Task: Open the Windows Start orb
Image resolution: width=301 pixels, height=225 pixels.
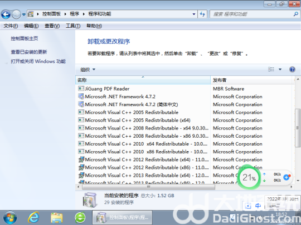Action: 10,218
